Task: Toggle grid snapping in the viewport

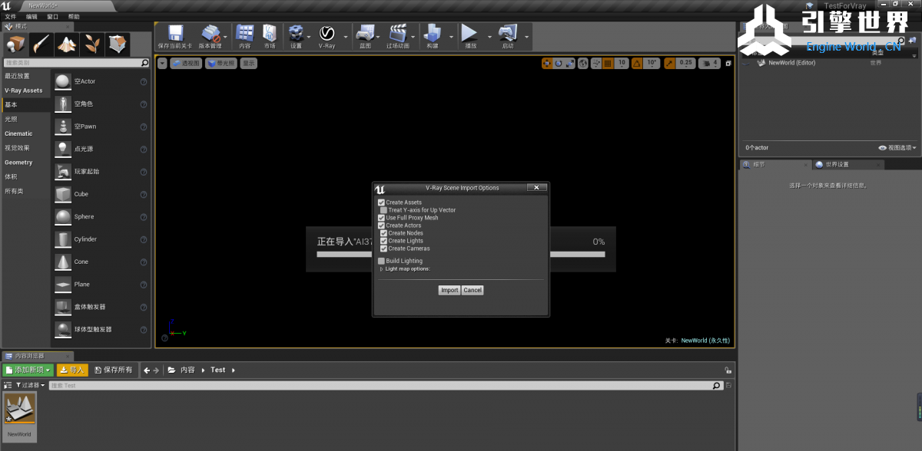Action: [608, 63]
